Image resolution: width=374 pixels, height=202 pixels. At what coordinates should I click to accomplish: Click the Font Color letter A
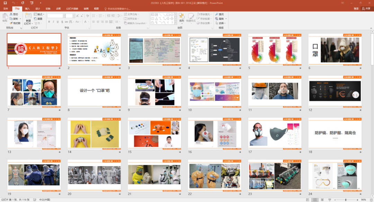tap(85, 22)
